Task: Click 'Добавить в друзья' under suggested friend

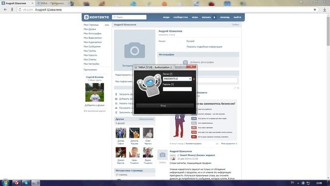Action: click(94, 105)
